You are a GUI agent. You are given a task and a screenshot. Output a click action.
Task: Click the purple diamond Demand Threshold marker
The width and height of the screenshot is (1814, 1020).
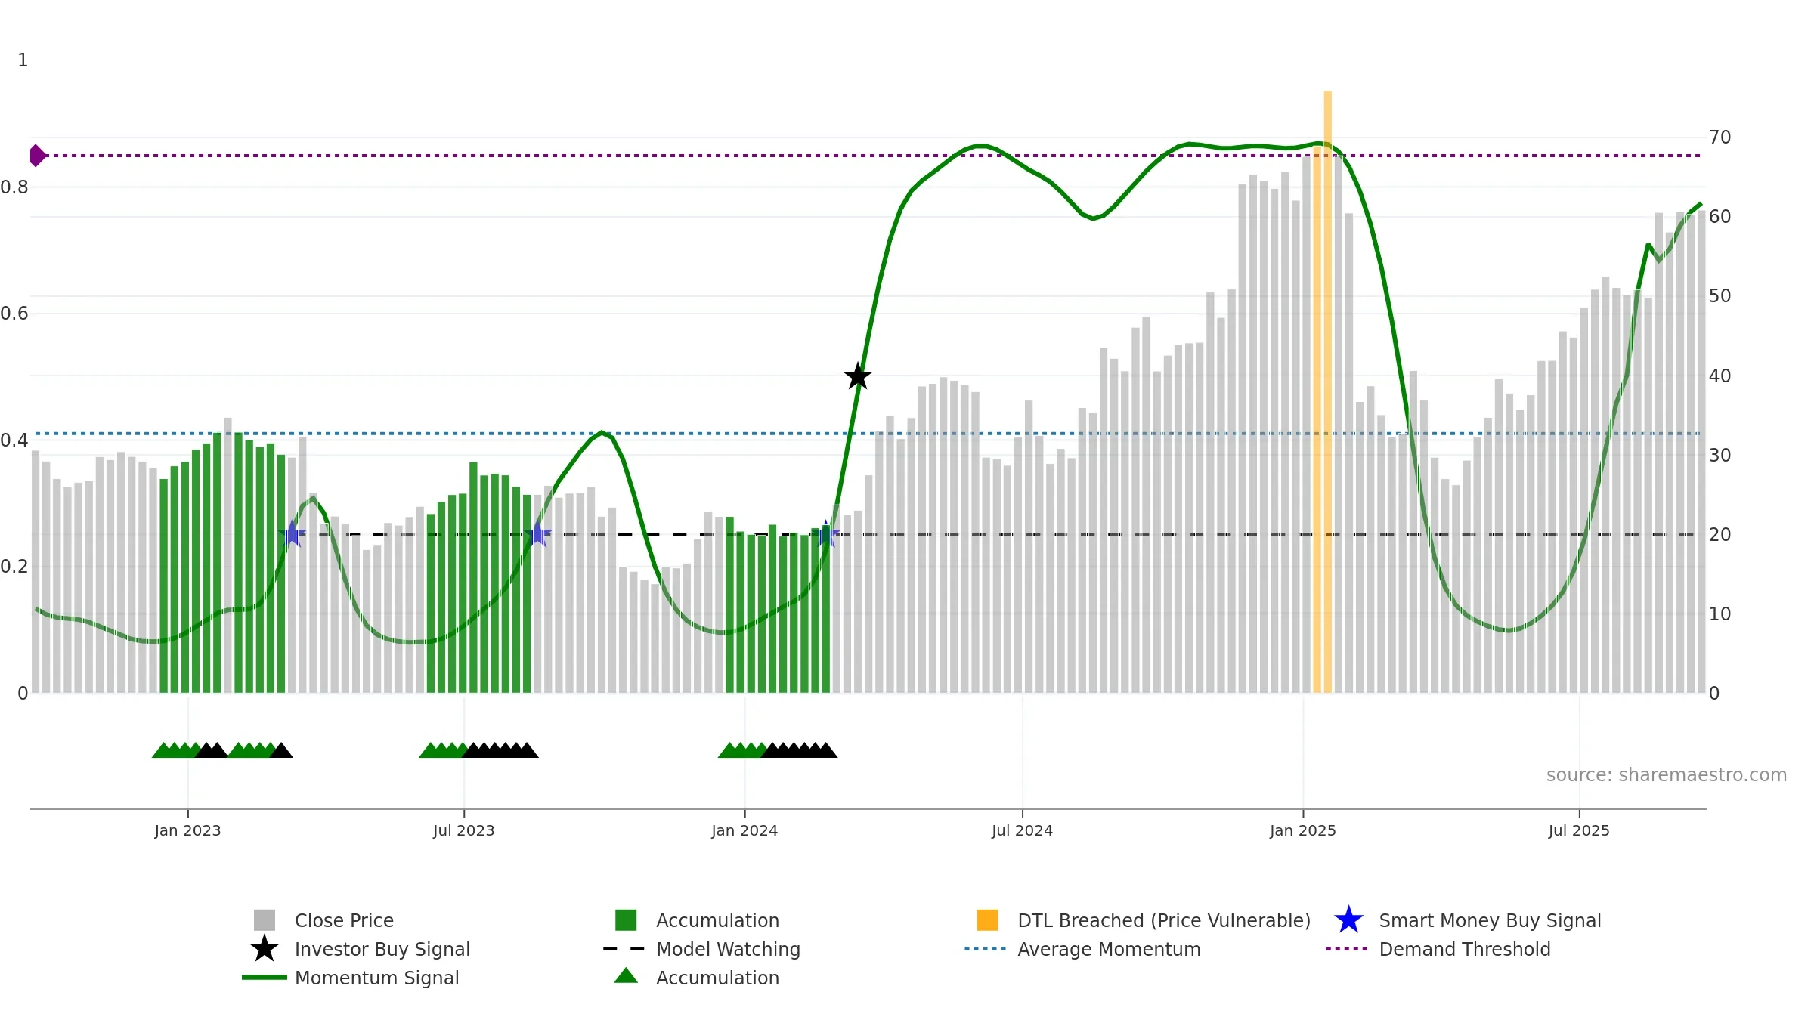[38, 156]
